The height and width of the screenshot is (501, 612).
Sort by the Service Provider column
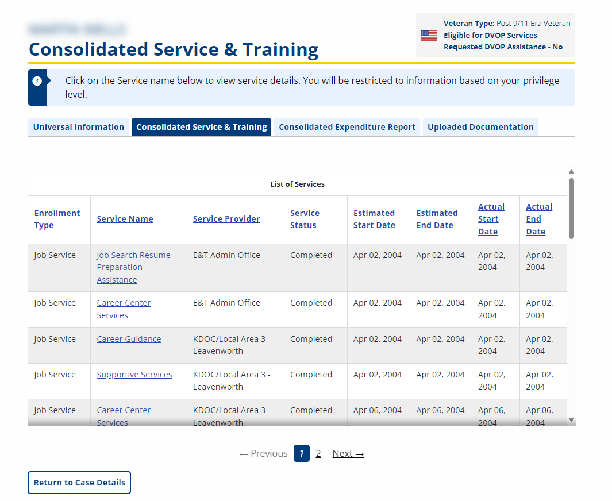pos(226,219)
